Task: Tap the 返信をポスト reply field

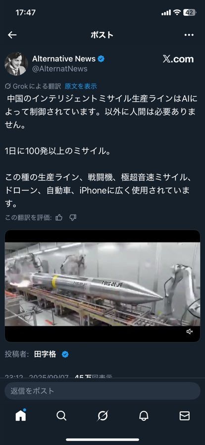Action: pyautogui.click(x=102, y=391)
